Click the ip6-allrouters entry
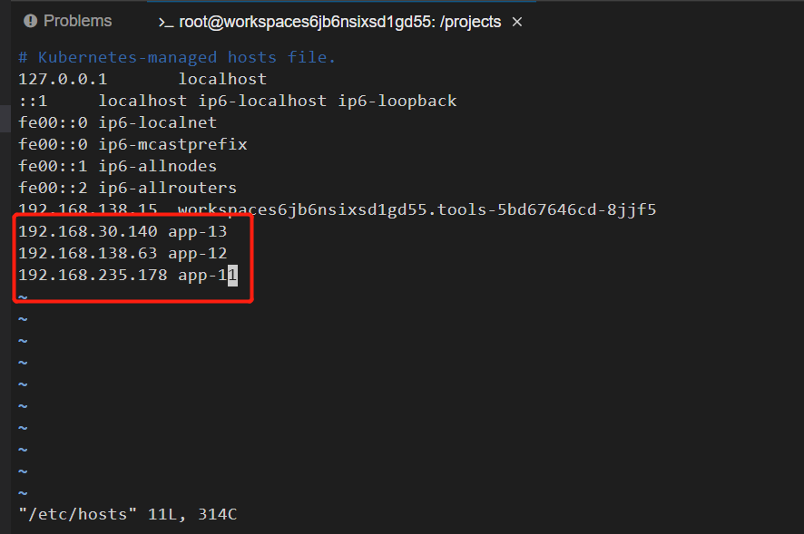The image size is (804, 534). point(168,188)
